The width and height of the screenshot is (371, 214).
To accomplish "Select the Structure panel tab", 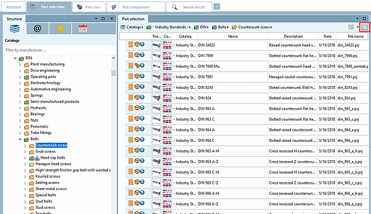I will (x=14, y=19).
